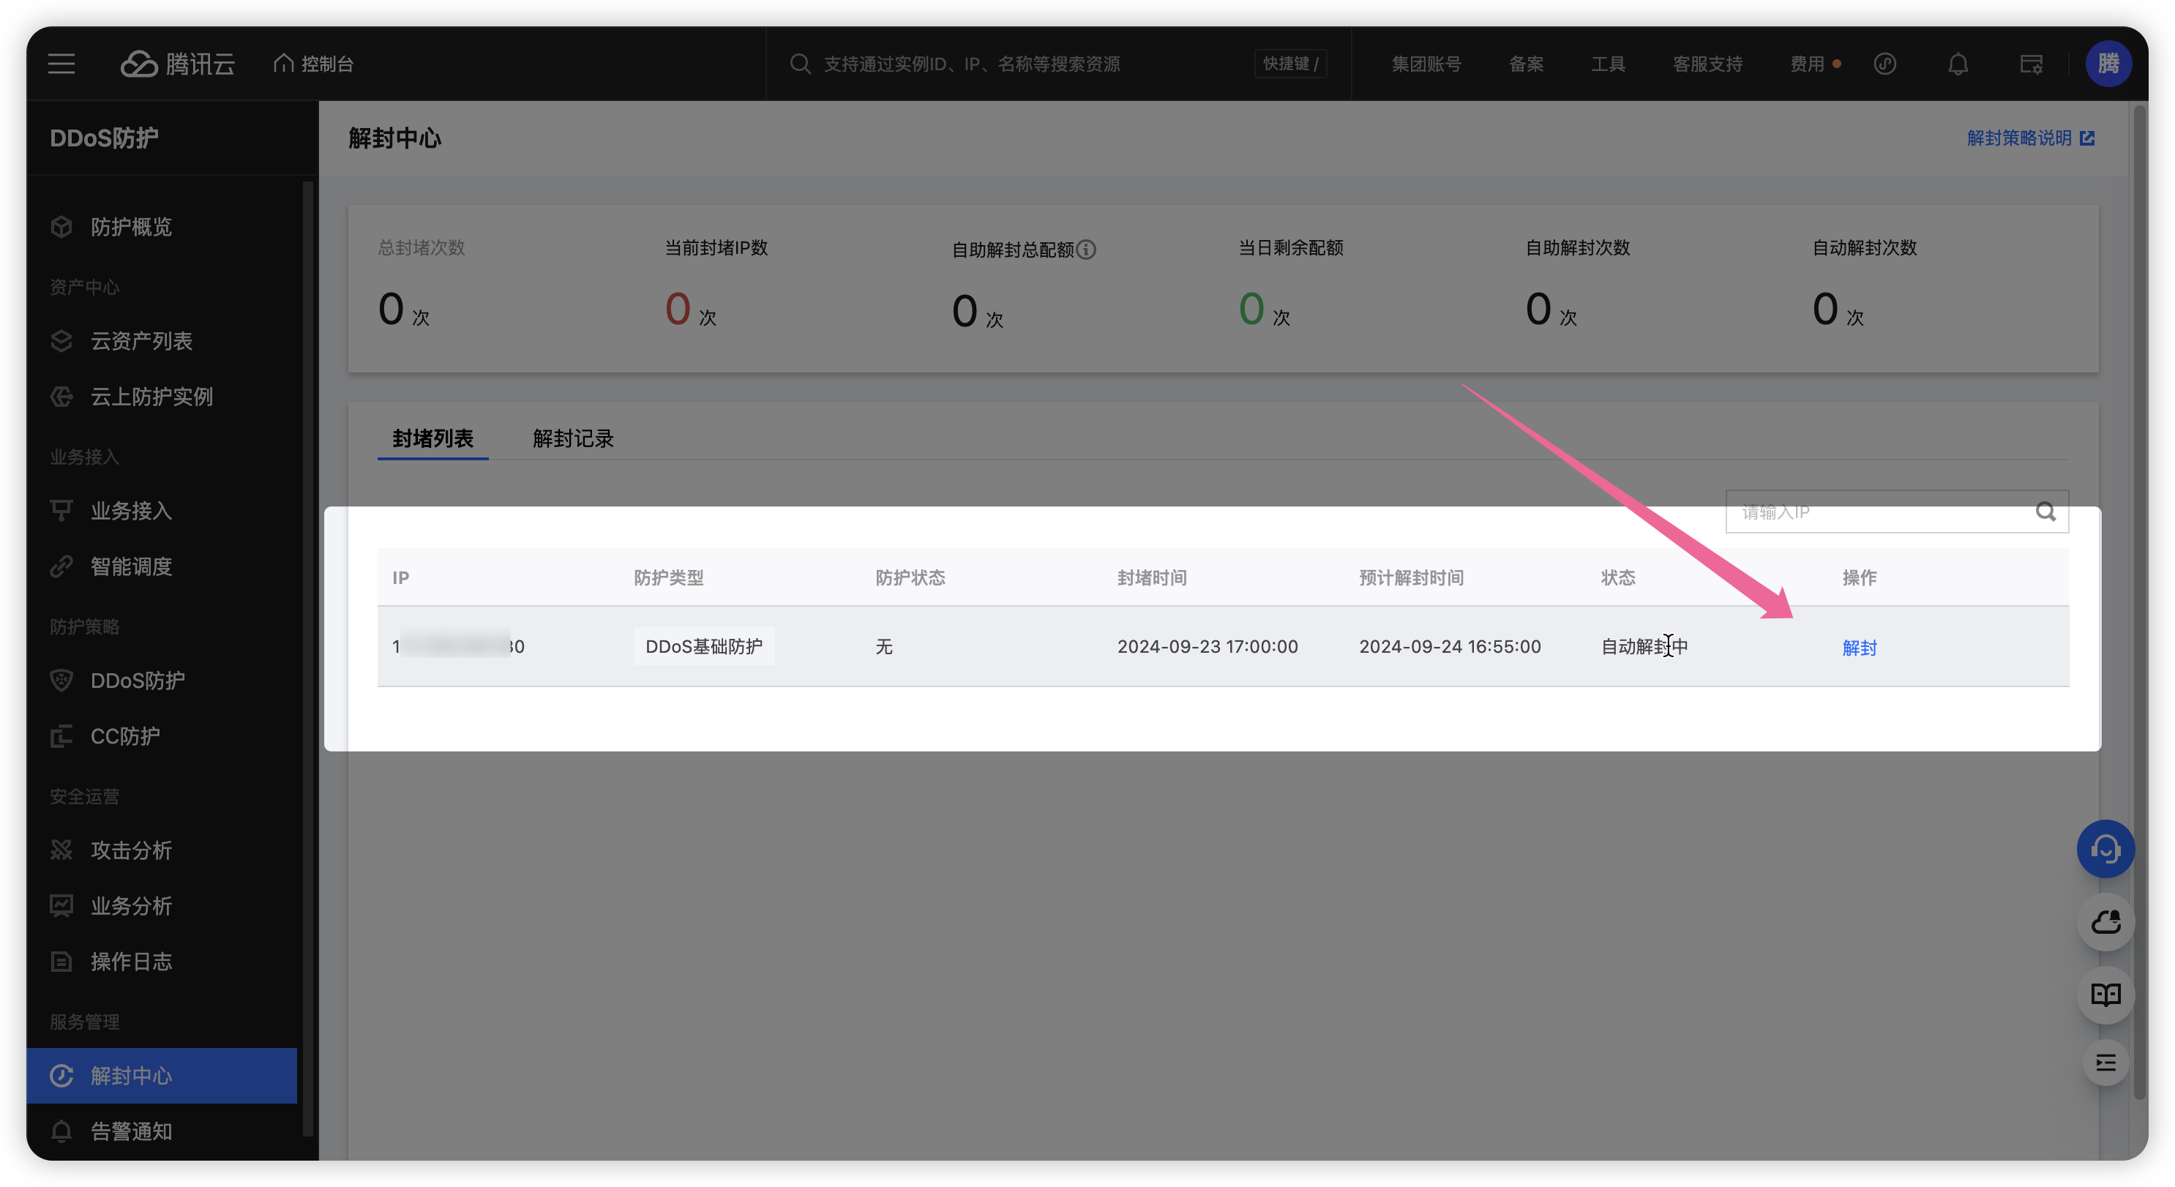Click the DDoS防护 shield icon

[61, 681]
